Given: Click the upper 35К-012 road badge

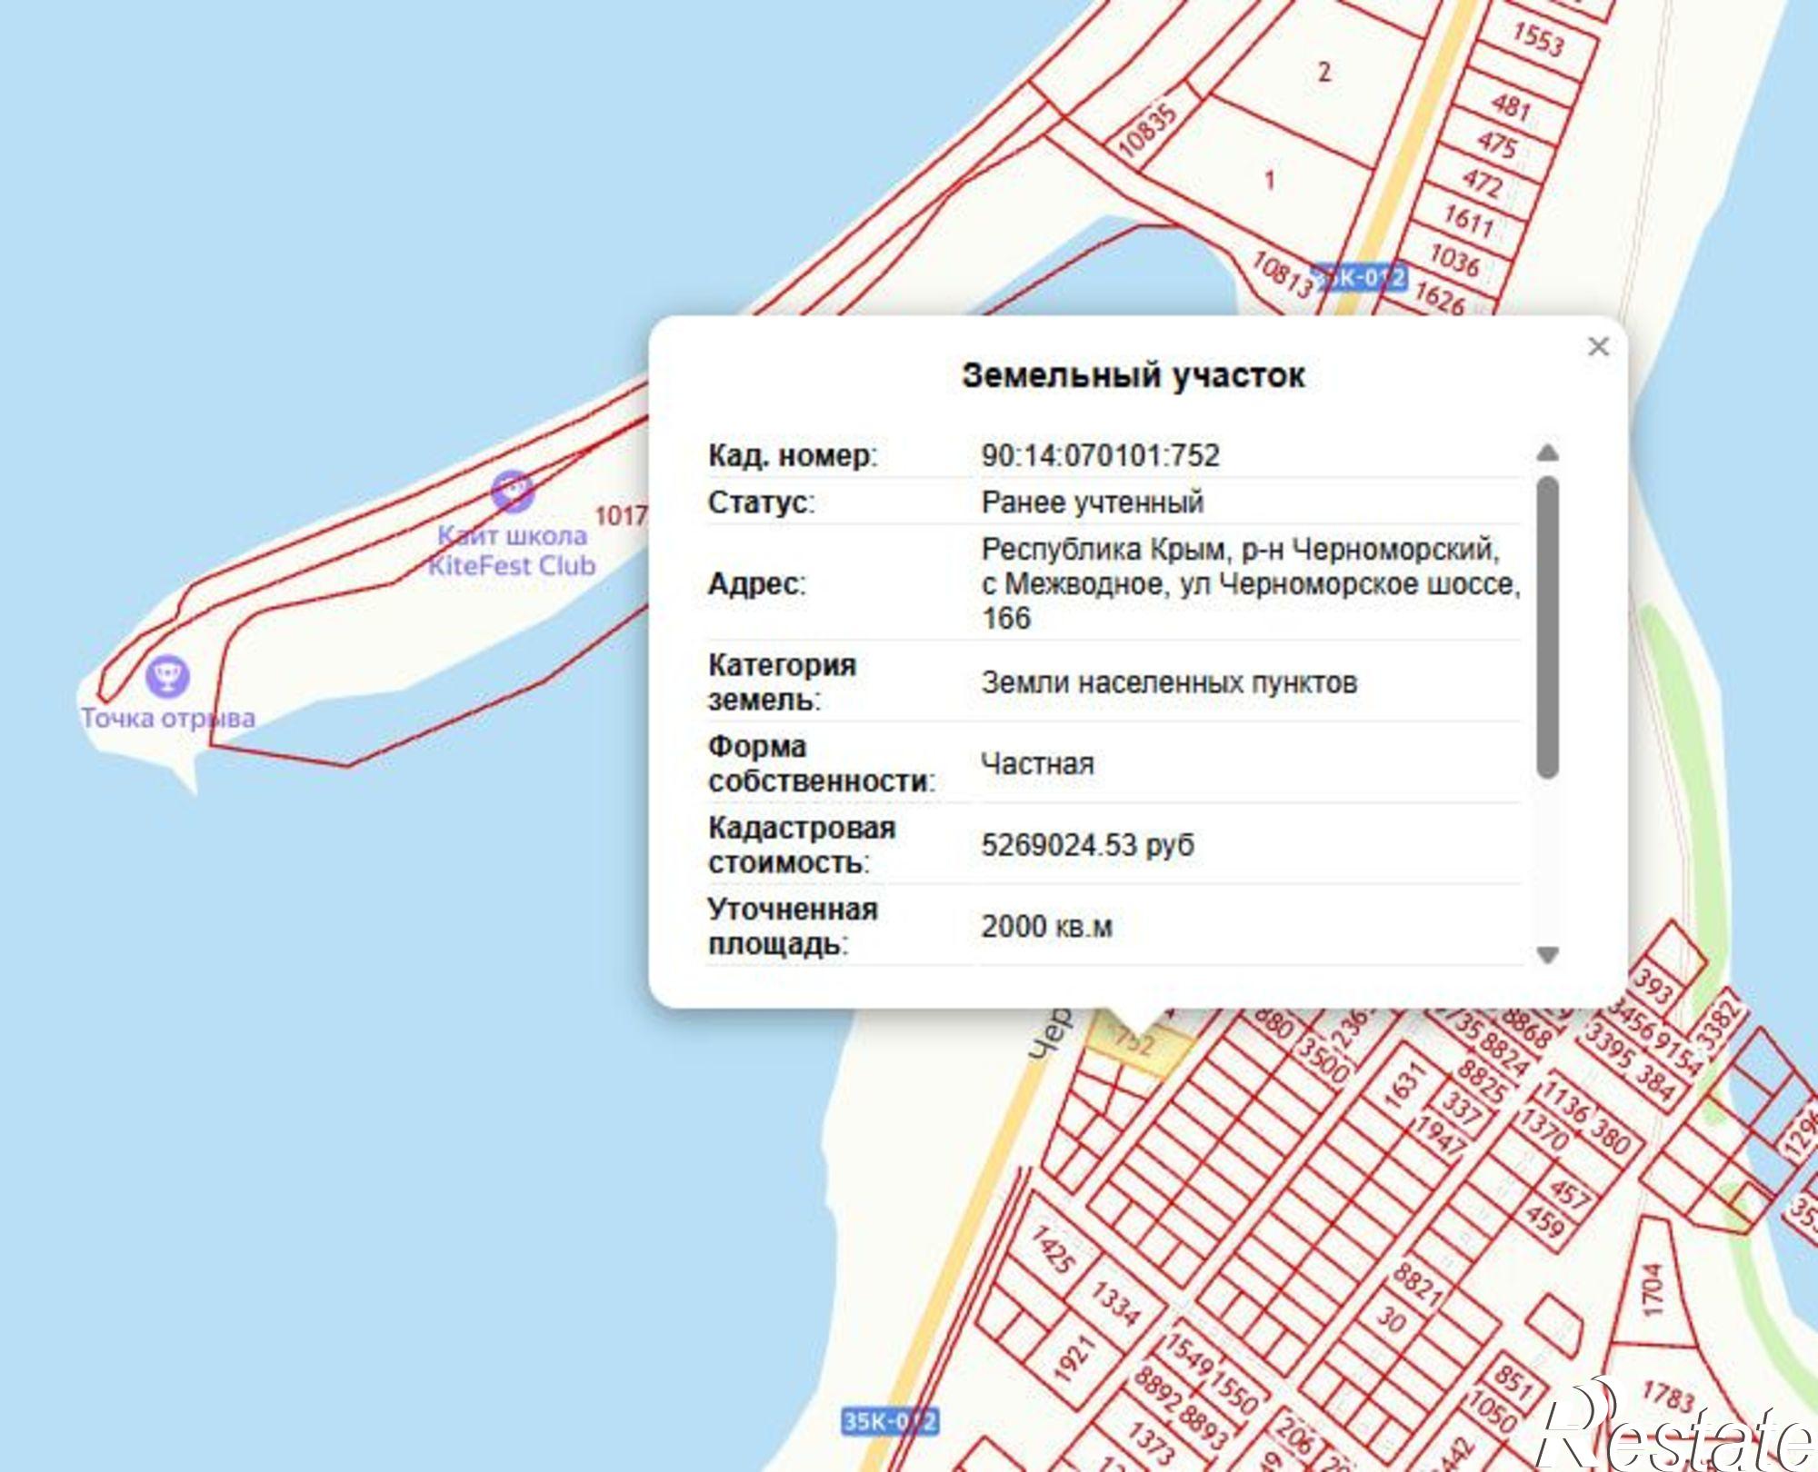Looking at the screenshot, I should (1361, 278).
